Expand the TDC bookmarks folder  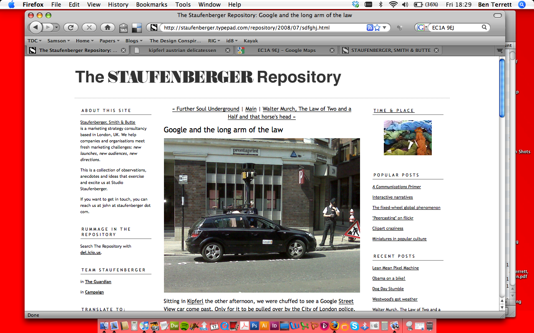coord(34,41)
